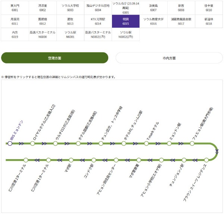224x214 pixels.
Task: Select the ロイヤルホテル stop circle
Action: coord(33,143)
